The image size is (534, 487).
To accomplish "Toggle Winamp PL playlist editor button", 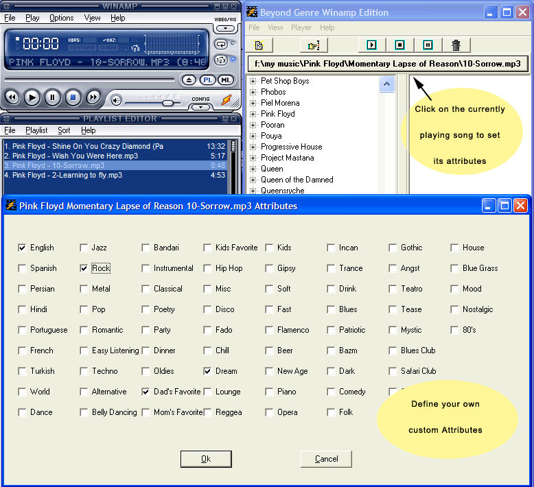I will [208, 80].
